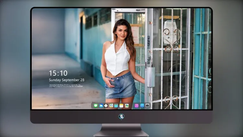Click the logo badge on the monitor chin
Image resolution: width=243 pixels, height=137 pixels.
(121, 117)
